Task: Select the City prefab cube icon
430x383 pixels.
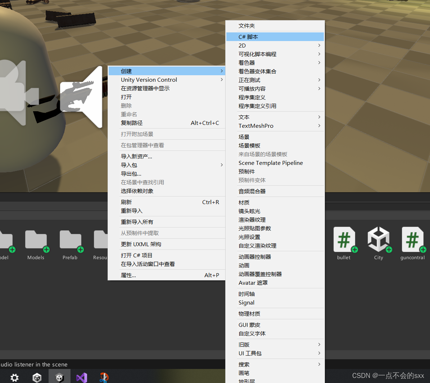Action: click(379, 239)
